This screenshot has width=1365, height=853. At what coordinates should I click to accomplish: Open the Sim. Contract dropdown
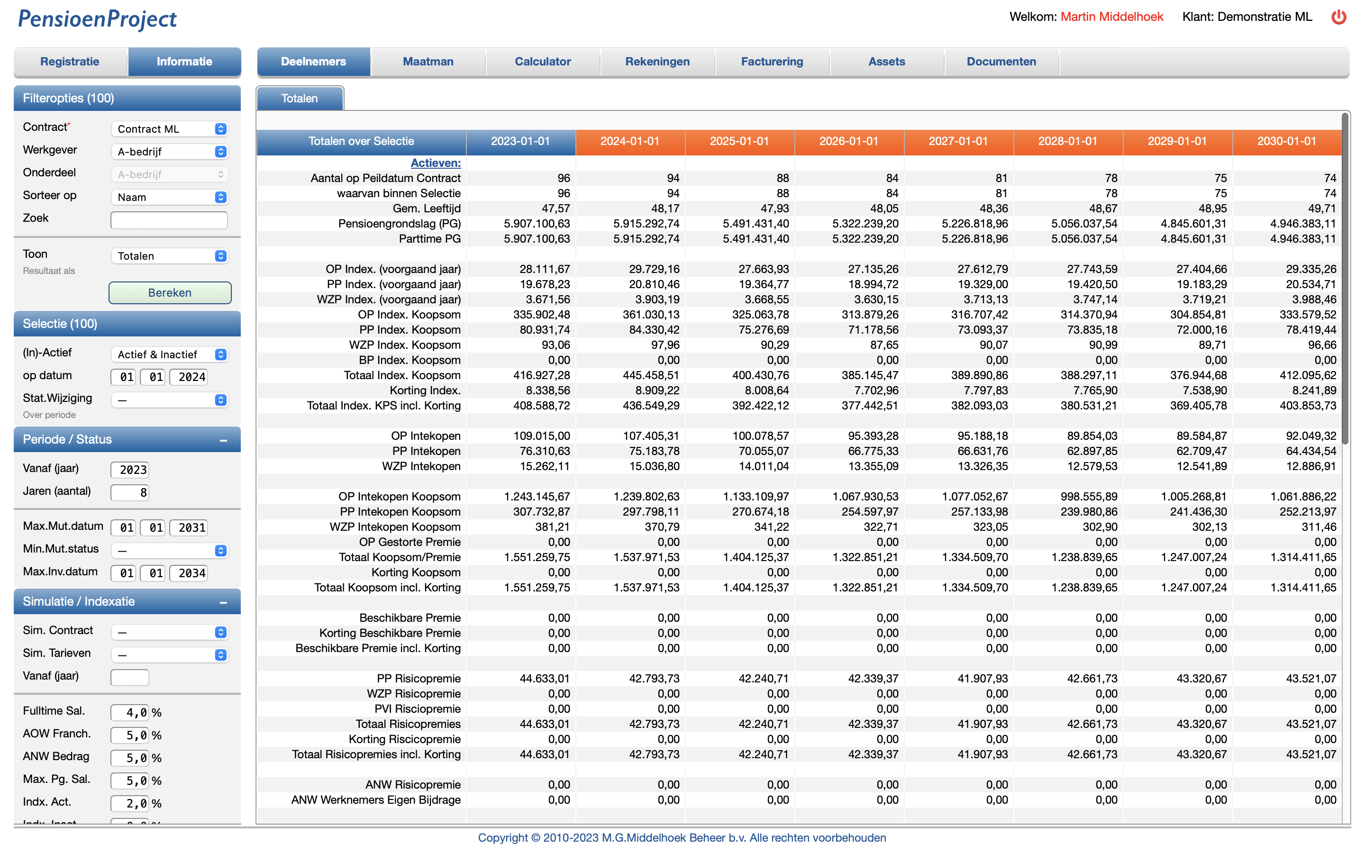(x=170, y=633)
